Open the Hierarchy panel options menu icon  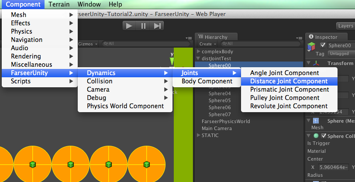coord(299,38)
